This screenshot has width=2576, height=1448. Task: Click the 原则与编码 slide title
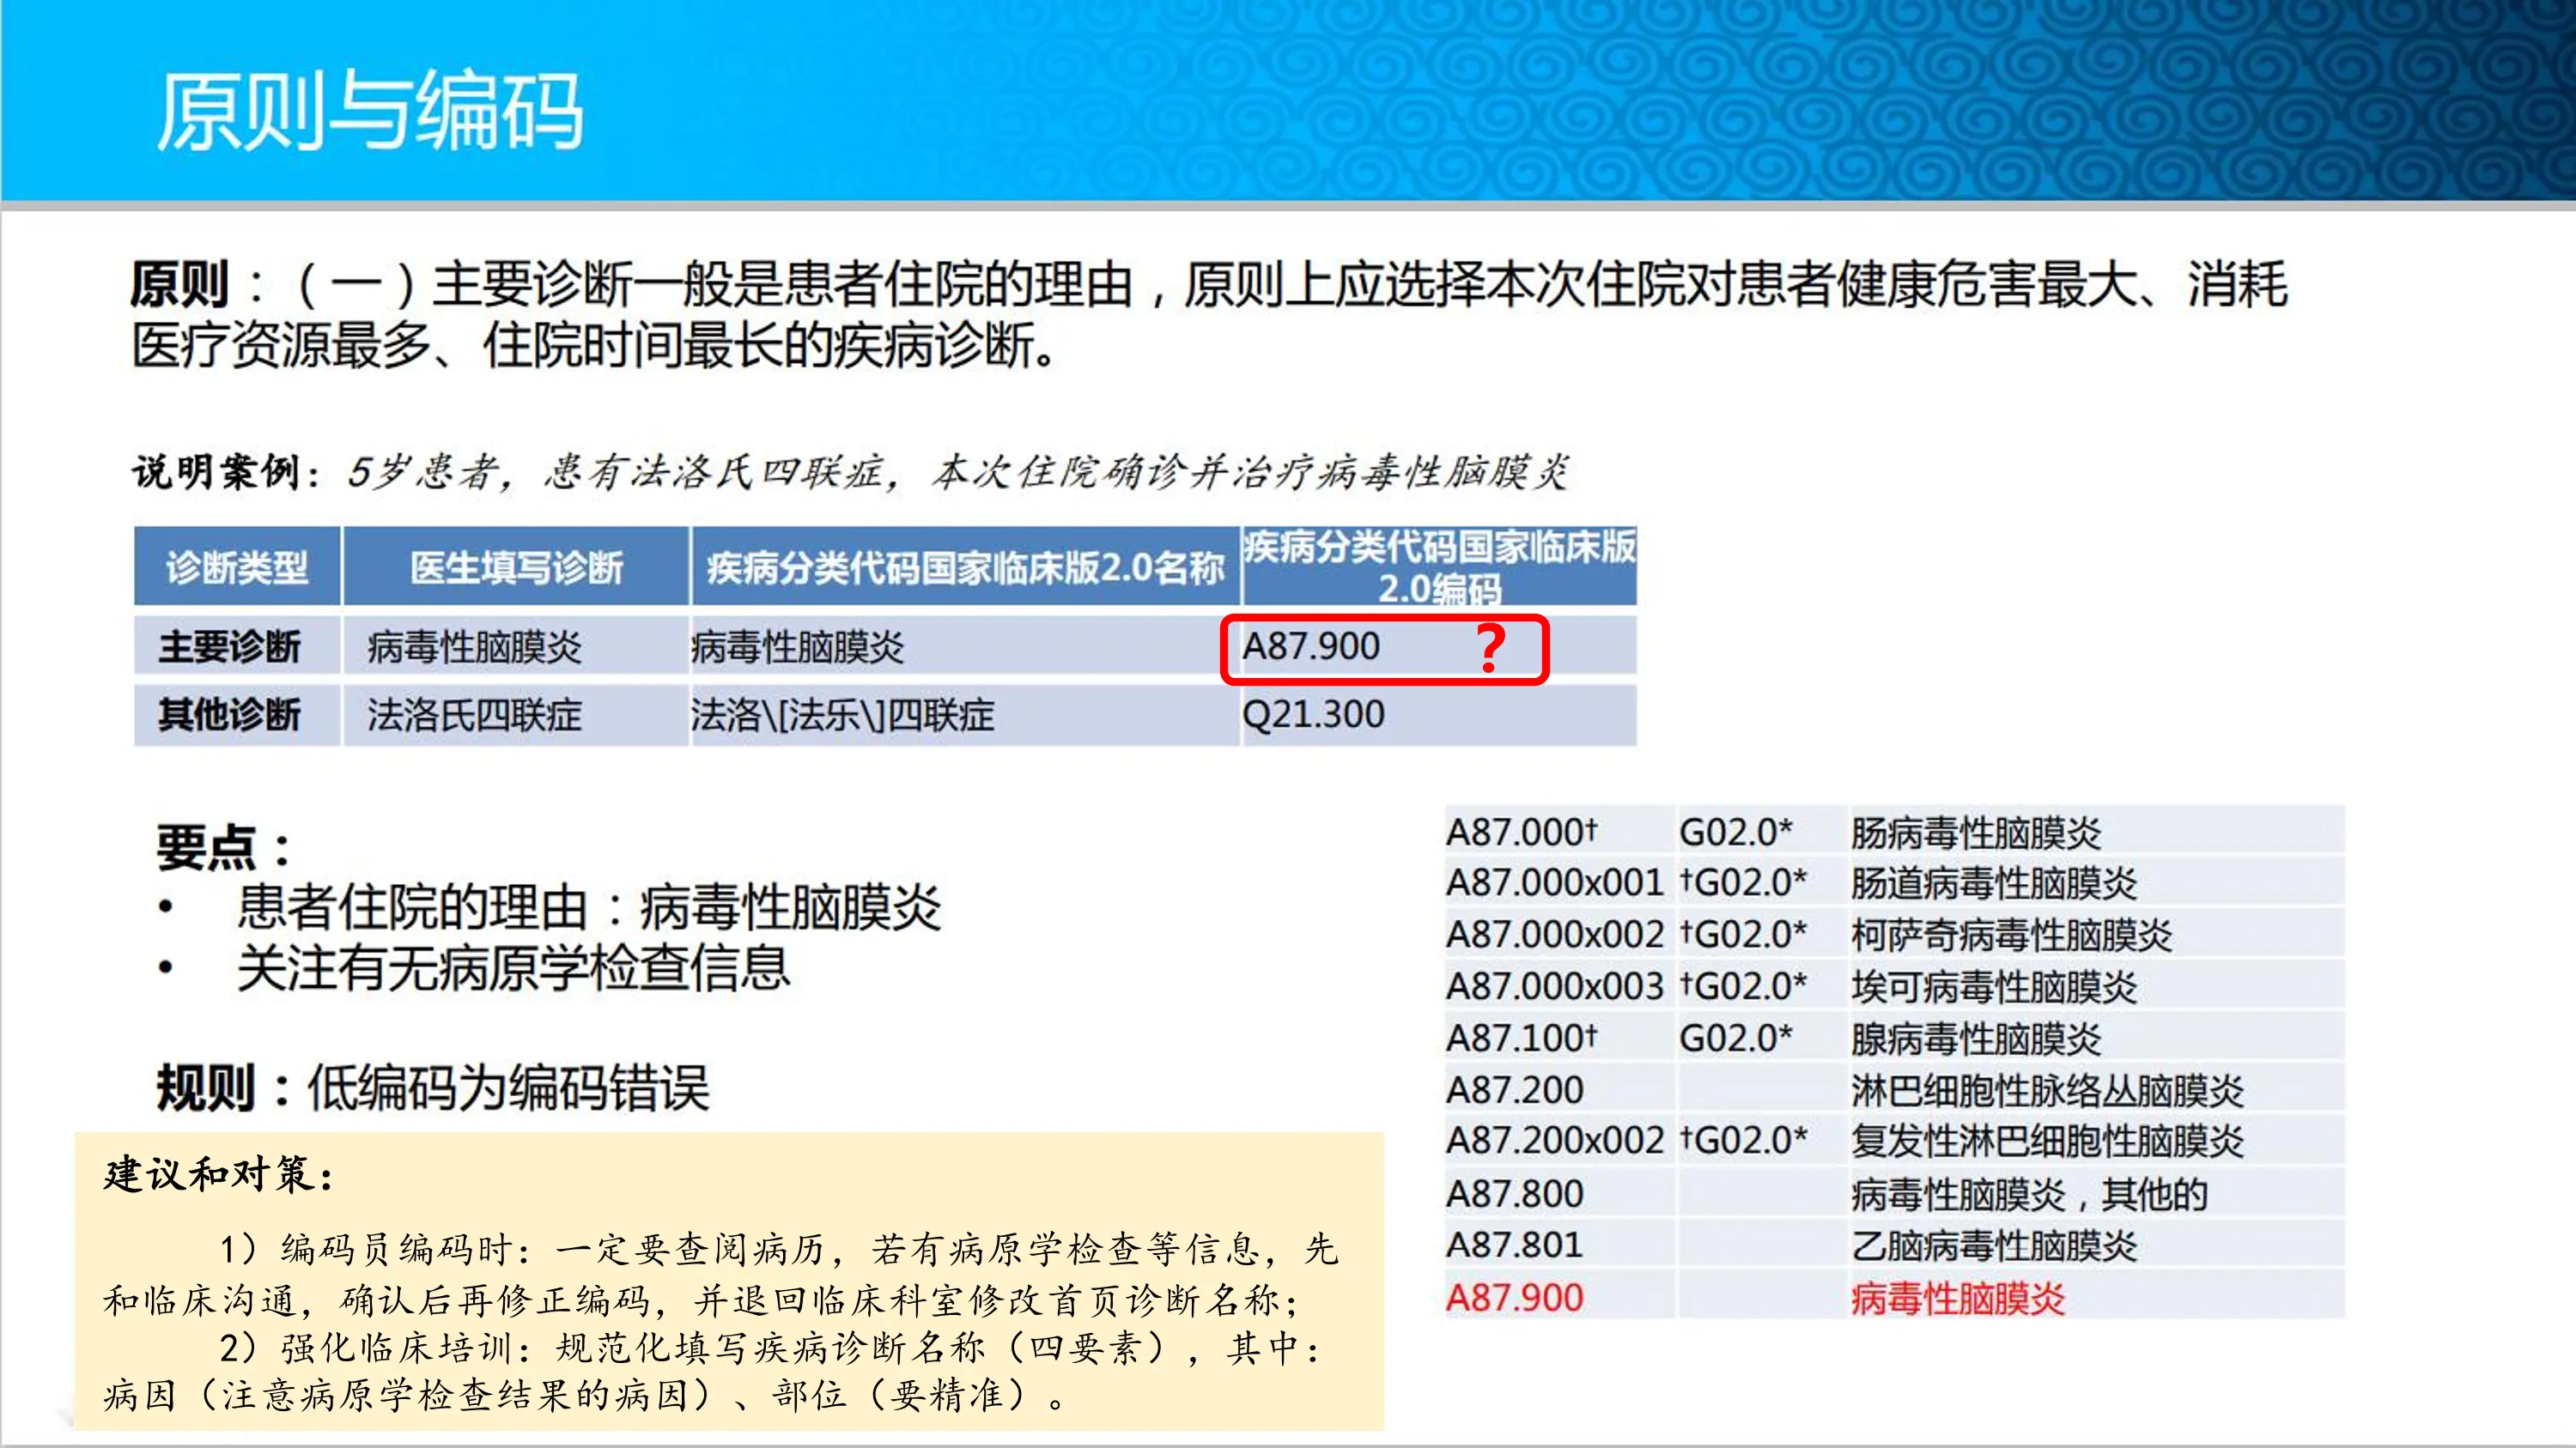tap(368, 108)
